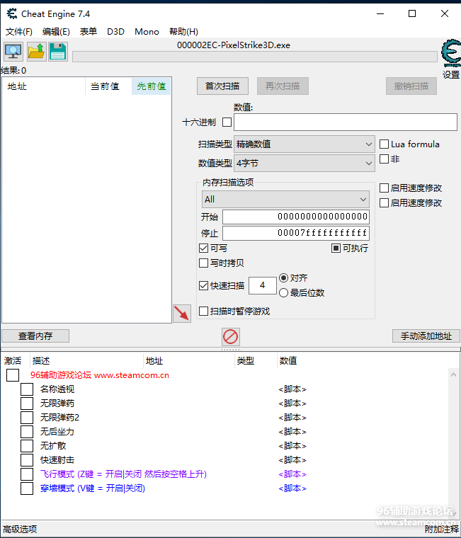Image resolution: width=461 pixels, height=538 pixels.
Task: Click the open process computer icon
Action: (13, 52)
